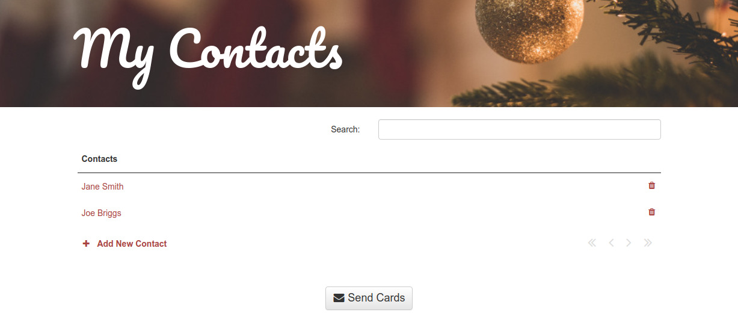
Task: Sort by the Contacts column header
Action: 99,159
